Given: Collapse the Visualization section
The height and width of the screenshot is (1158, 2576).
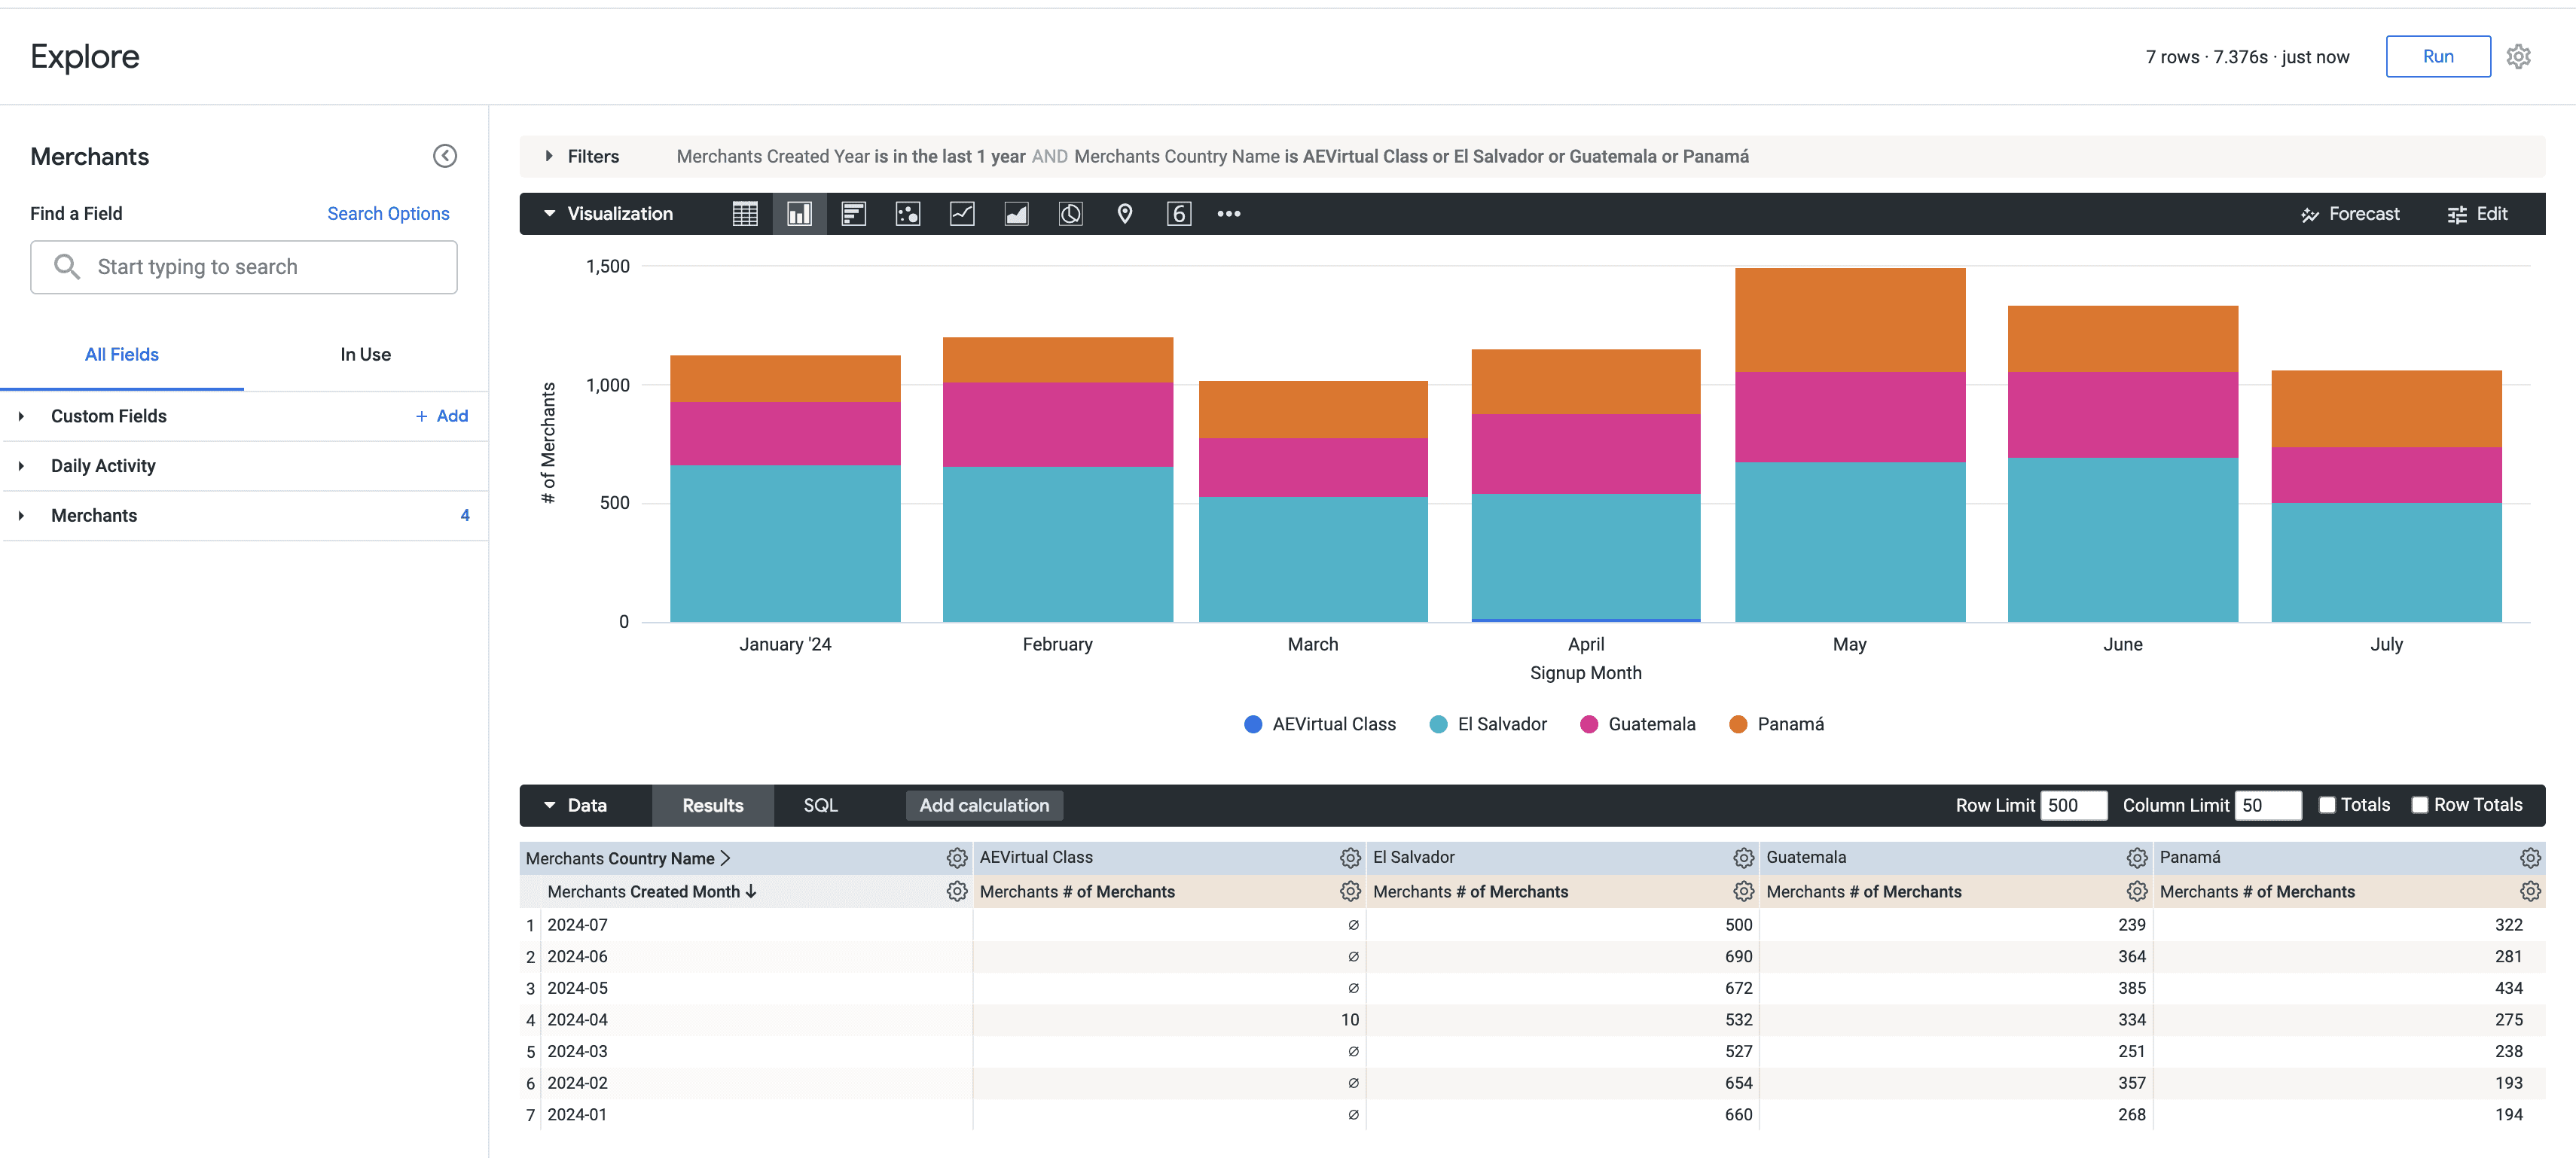Looking at the screenshot, I should click(549, 214).
